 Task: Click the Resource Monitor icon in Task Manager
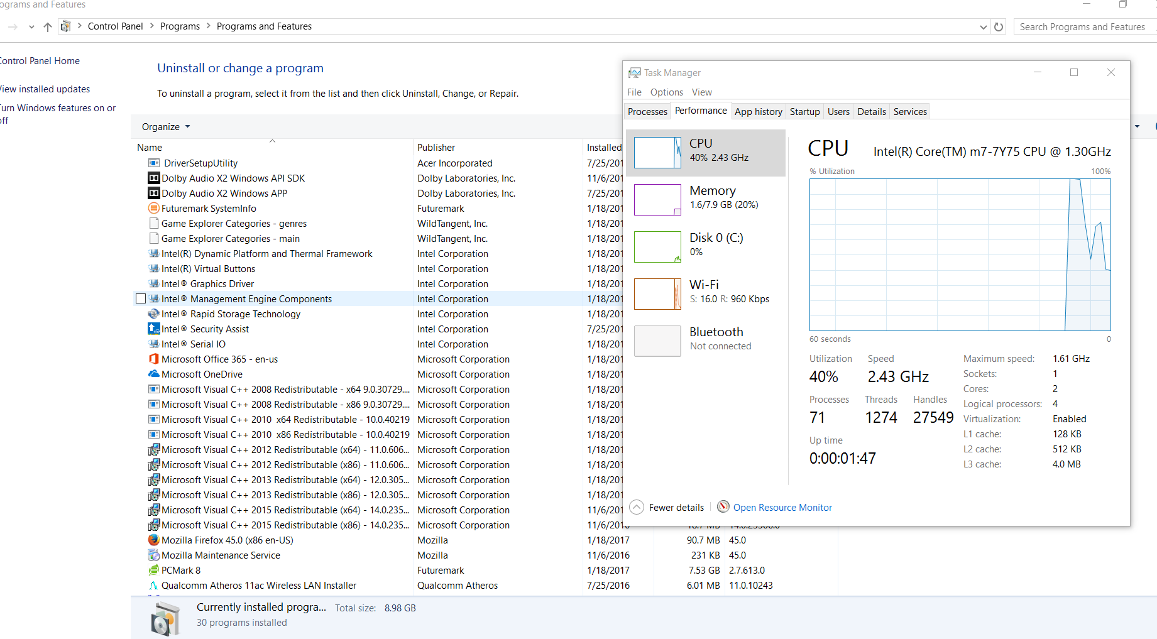(x=723, y=507)
